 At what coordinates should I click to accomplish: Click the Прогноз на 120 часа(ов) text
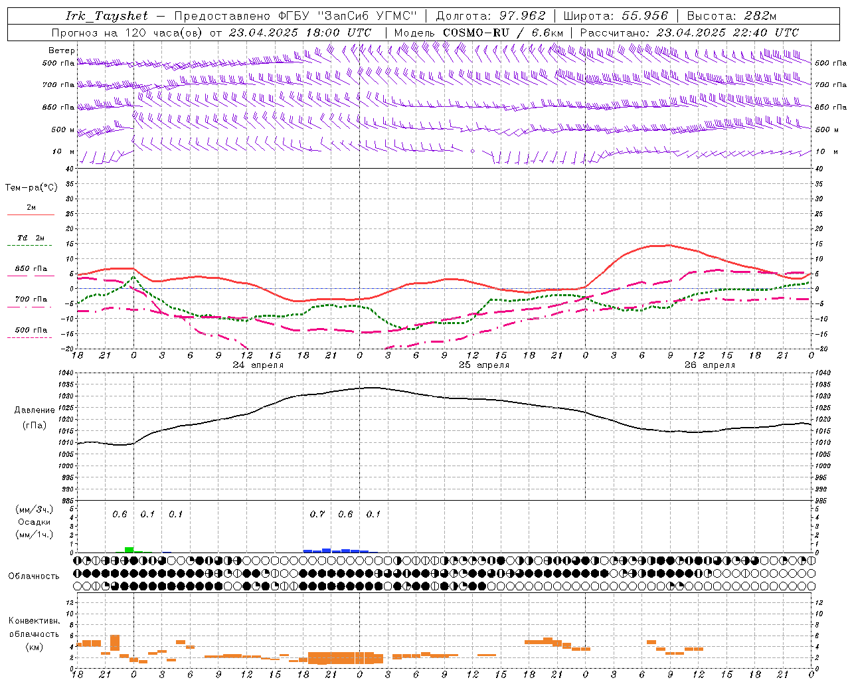pyautogui.click(x=128, y=33)
